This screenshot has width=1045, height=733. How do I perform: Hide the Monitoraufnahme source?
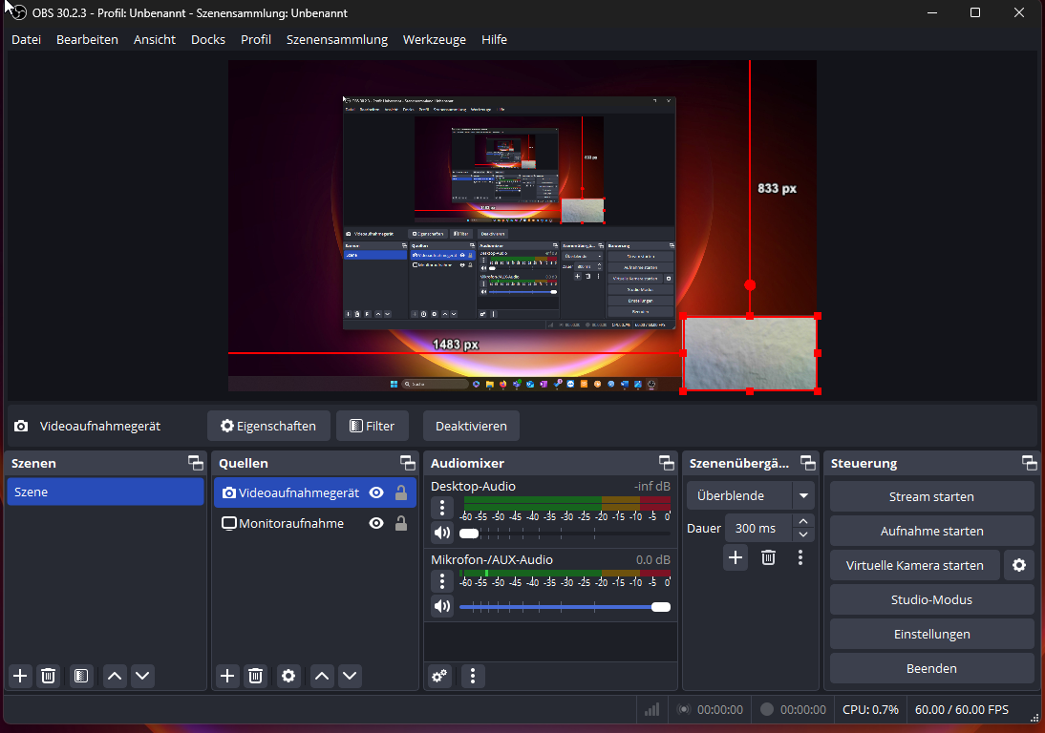[x=376, y=523]
